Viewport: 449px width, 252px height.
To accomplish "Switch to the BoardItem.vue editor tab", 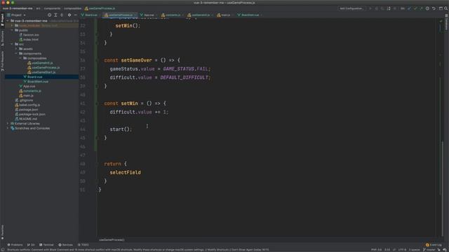I will [x=250, y=15].
